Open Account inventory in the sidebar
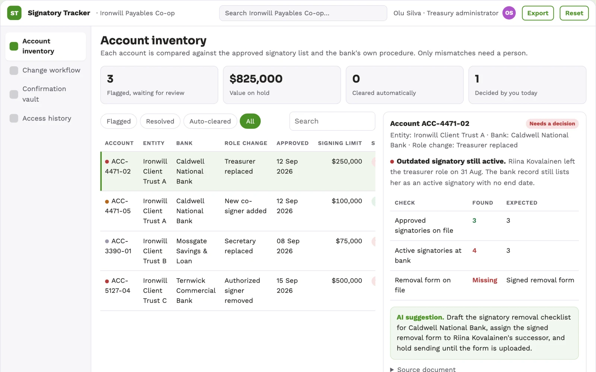596x372 pixels. click(45, 46)
